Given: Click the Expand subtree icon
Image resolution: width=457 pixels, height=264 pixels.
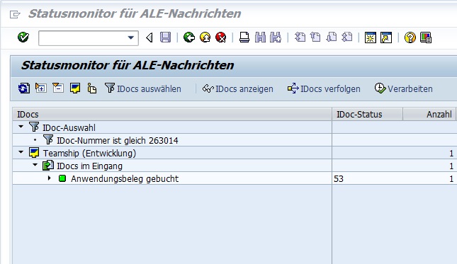Looking at the screenshot, I should 41,88.
